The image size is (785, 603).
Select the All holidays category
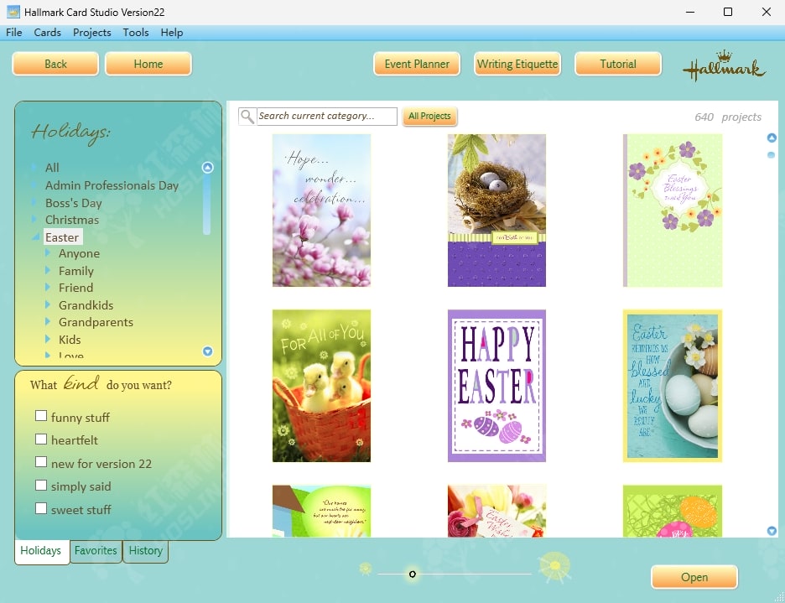[x=52, y=168]
